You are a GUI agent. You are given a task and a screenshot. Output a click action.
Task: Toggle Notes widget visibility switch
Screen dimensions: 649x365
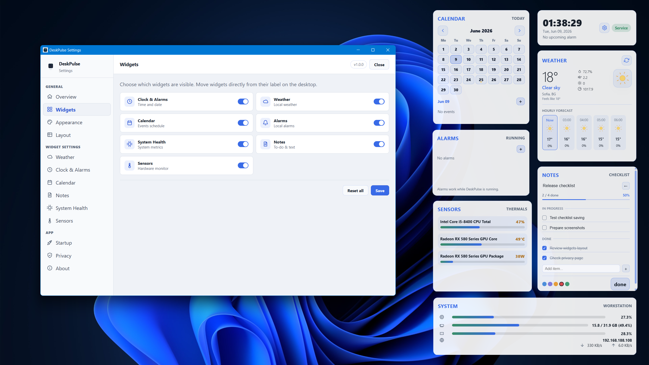(379, 144)
